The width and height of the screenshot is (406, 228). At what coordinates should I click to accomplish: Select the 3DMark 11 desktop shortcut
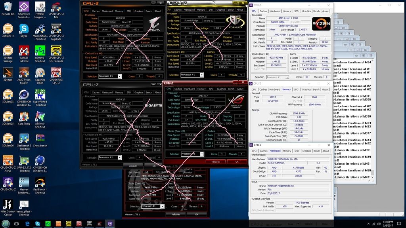[x=8, y=30]
